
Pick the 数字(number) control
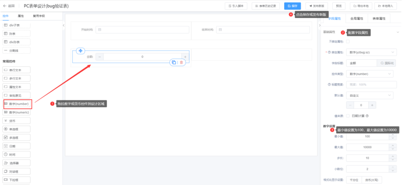[17, 104]
